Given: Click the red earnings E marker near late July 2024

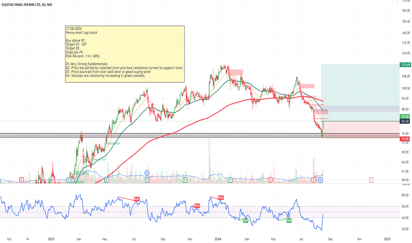Looking at the screenshot, I should click(x=313, y=180).
